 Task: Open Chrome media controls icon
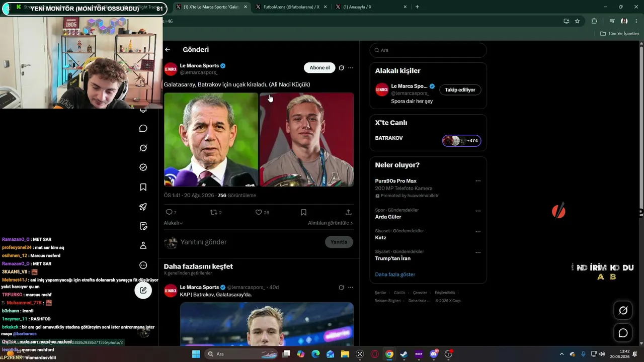[x=612, y=21]
